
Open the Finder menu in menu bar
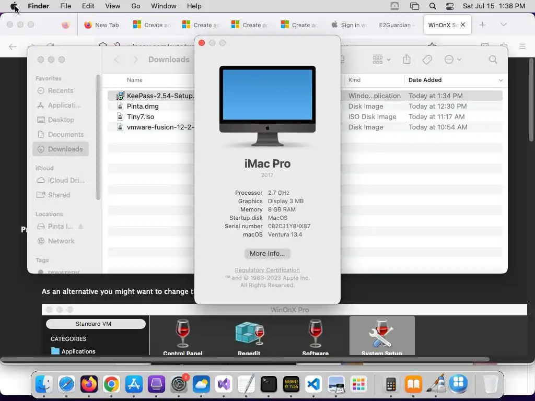(x=38, y=6)
